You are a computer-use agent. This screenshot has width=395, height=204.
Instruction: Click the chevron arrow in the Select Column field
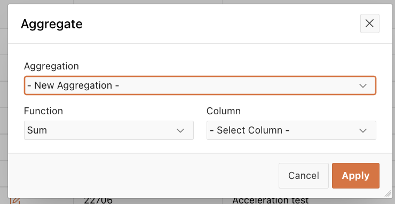pos(363,130)
